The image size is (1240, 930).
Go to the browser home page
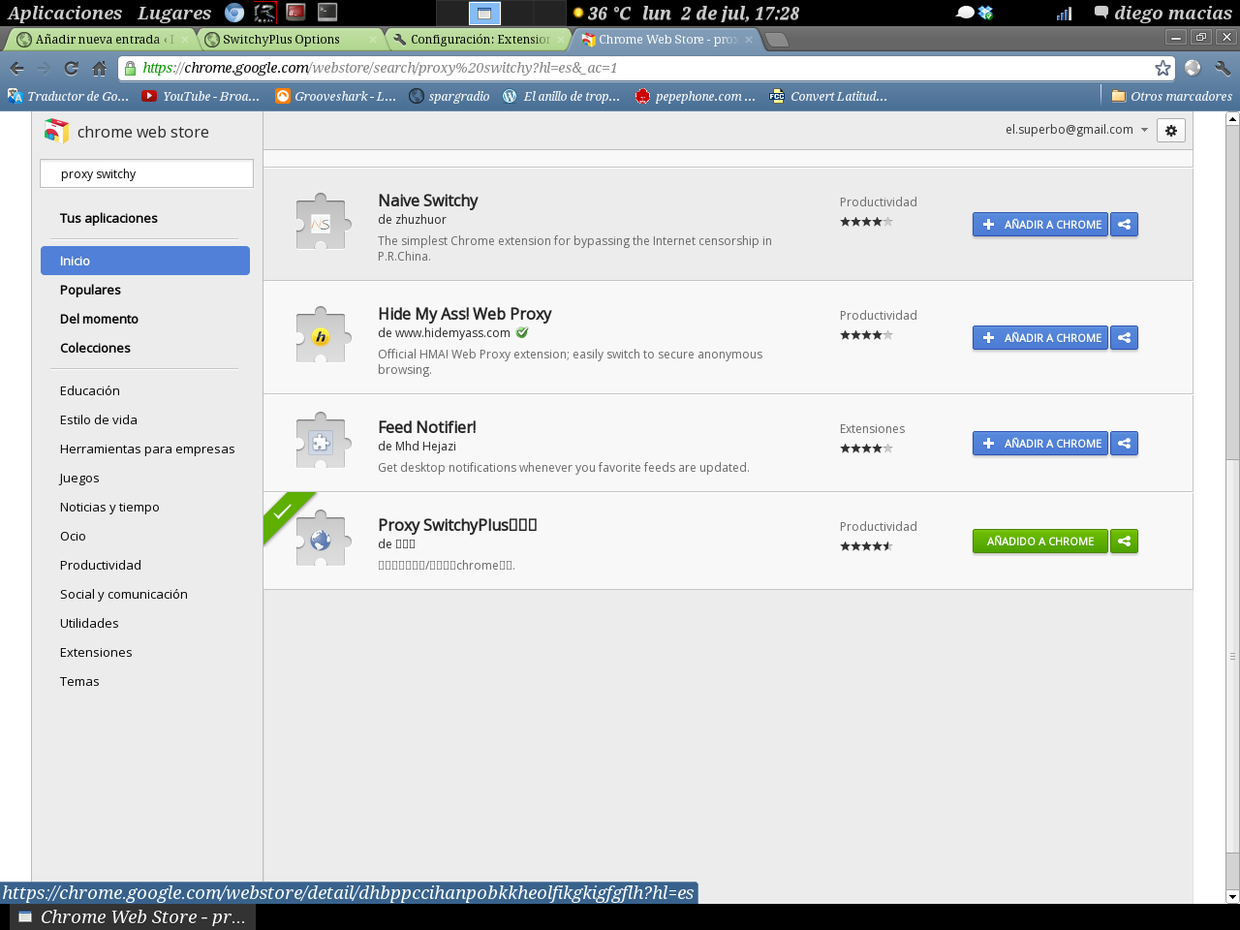point(99,68)
